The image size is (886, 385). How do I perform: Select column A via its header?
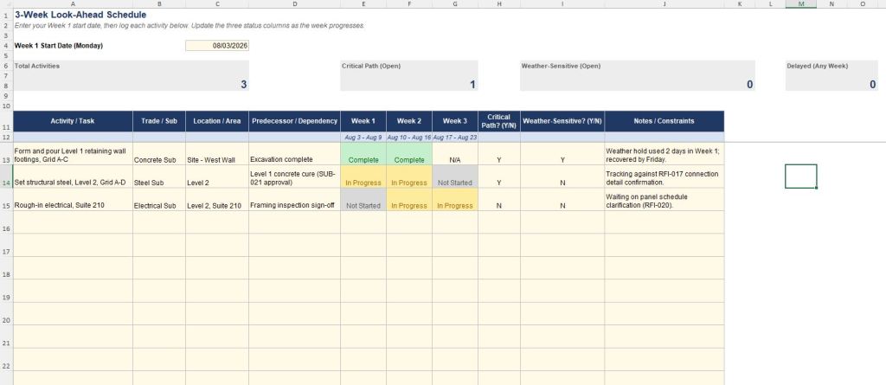click(x=73, y=4)
